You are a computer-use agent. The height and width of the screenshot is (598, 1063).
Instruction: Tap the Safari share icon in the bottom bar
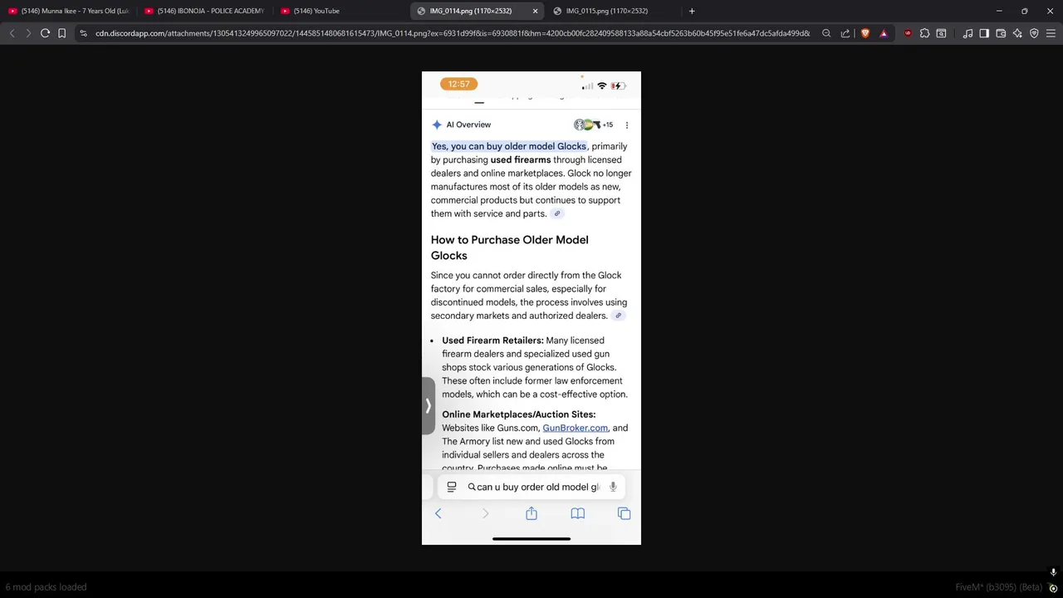(531, 513)
